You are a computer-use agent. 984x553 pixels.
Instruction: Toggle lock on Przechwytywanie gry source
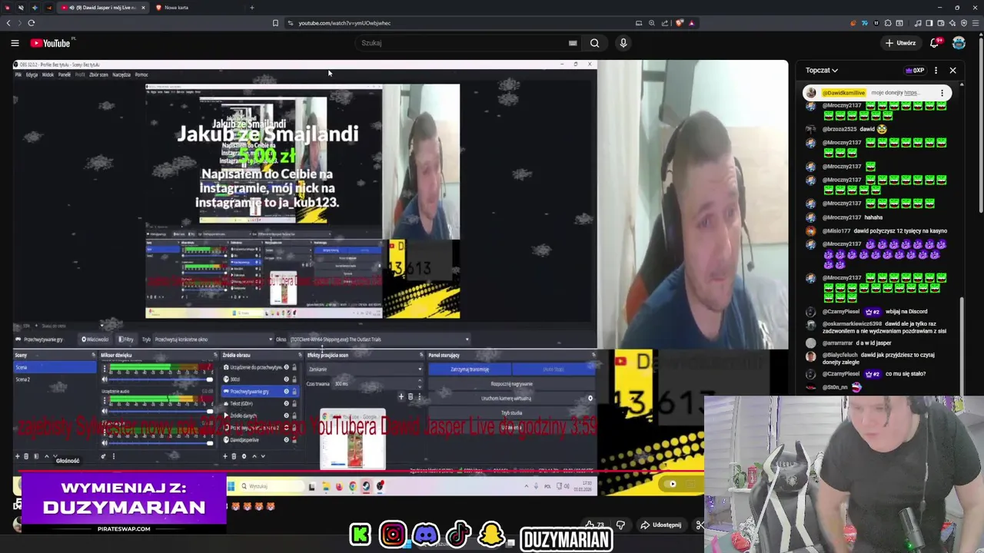[294, 392]
